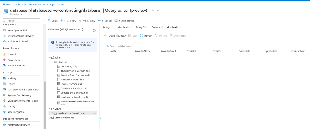310x129 pixels.
Task: Click the sidebar Search box
Action: (x=22, y=21)
